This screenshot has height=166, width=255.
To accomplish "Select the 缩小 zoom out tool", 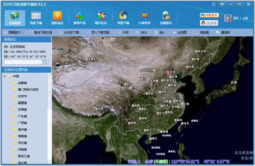I will pyautogui.click(x=160, y=33).
